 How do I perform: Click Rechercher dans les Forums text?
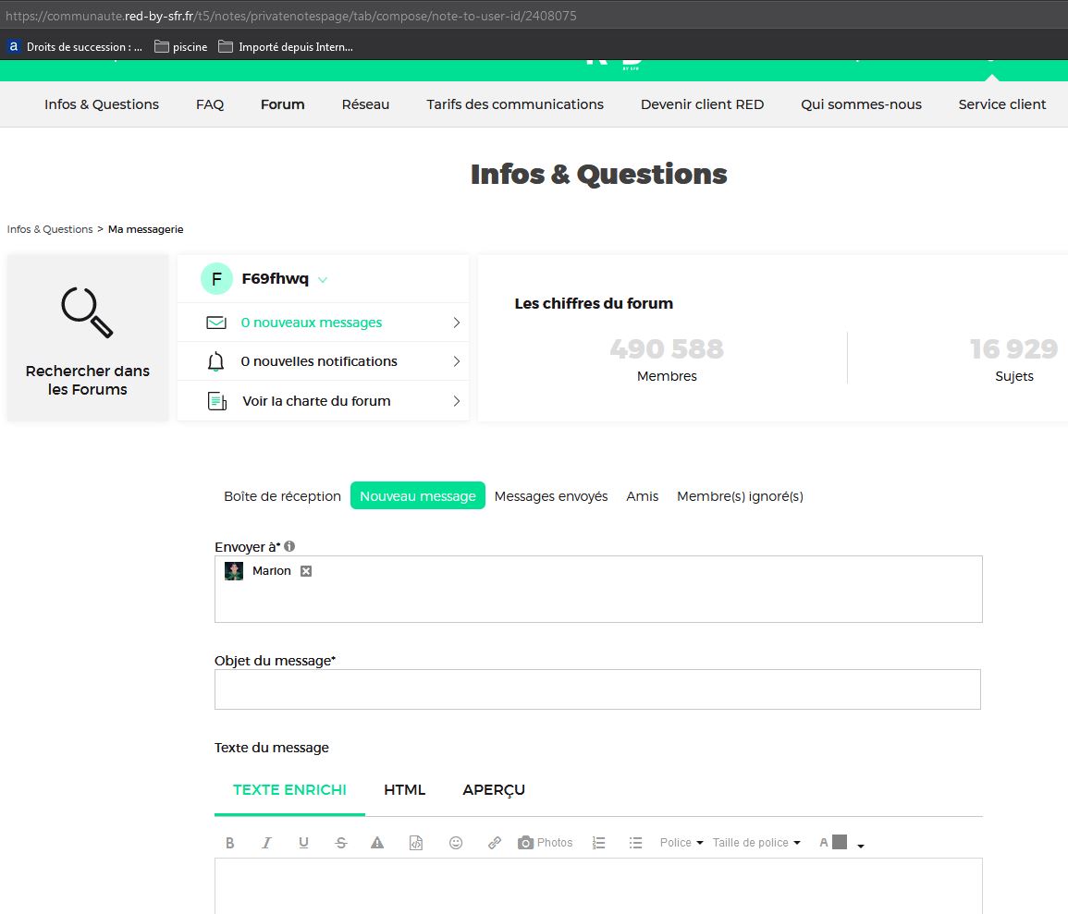point(87,380)
